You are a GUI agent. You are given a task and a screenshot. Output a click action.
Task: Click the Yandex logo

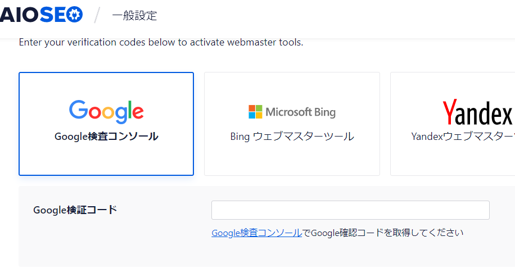tap(477, 112)
